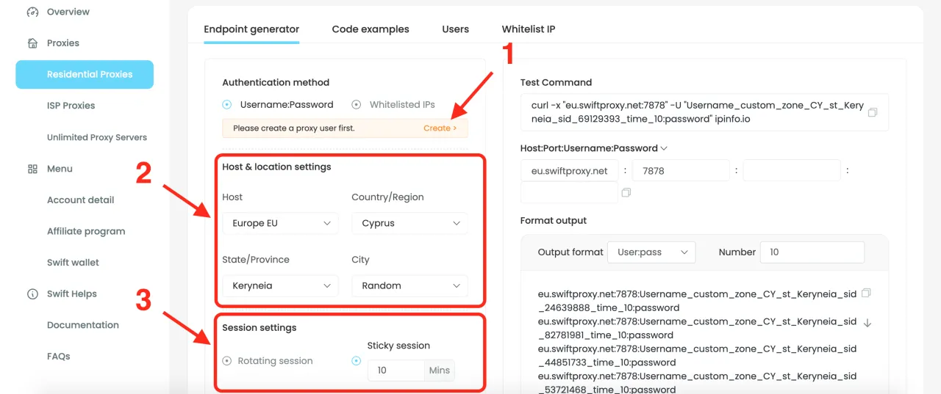Expand the Output format User:pass dropdown
This screenshot has width=941, height=394.
pos(651,252)
